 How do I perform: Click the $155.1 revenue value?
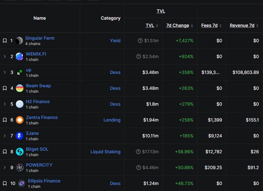[x=252, y=120]
